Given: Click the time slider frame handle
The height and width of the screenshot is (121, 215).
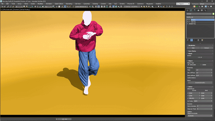Looking at the screenshot, I should pos(64,119).
